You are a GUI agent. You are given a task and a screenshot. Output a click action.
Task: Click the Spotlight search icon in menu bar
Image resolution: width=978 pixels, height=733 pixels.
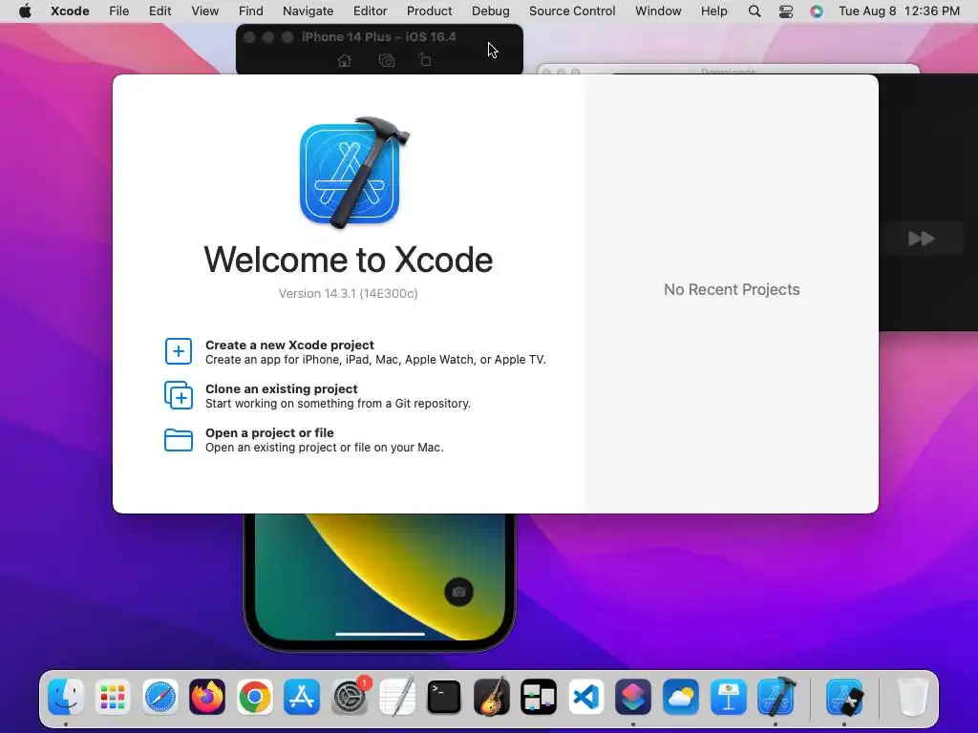coord(755,10)
